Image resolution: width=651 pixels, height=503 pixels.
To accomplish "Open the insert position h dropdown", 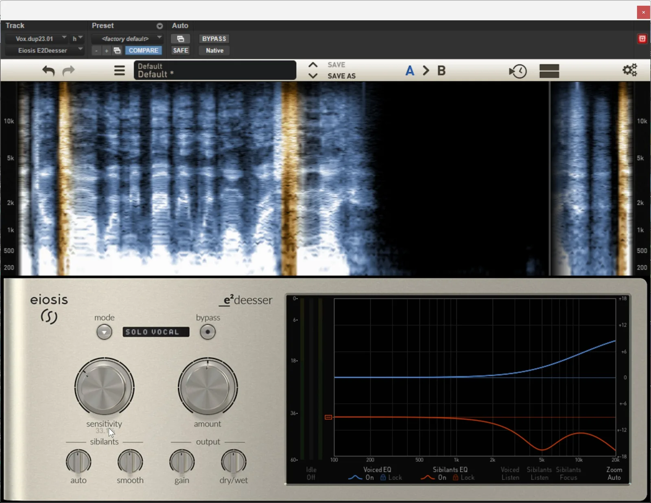I will [x=77, y=39].
